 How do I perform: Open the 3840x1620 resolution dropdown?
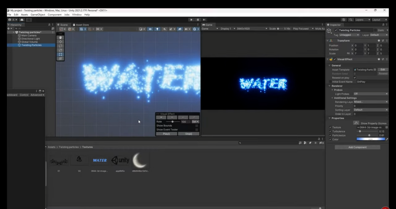point(252,29)
